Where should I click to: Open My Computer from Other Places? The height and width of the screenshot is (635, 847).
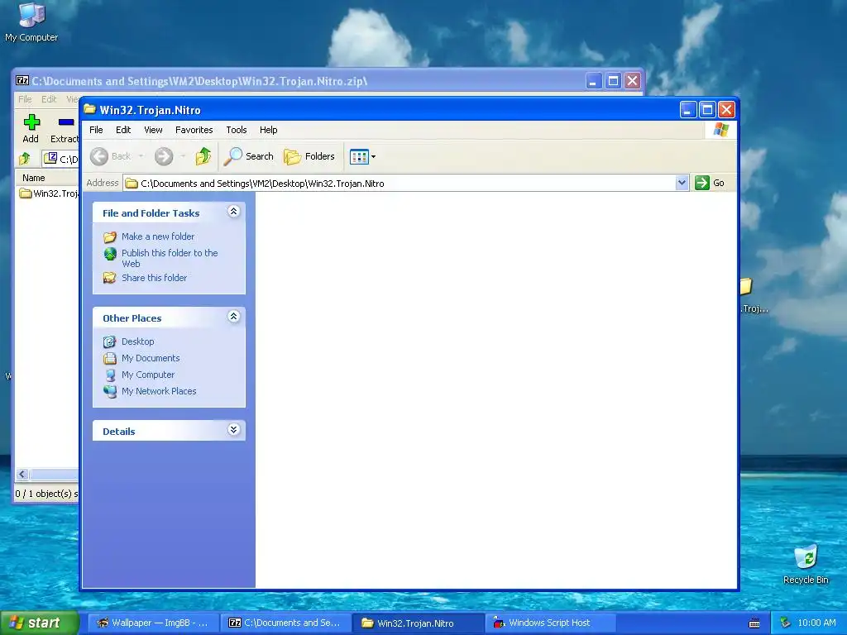tap(148, 375)
